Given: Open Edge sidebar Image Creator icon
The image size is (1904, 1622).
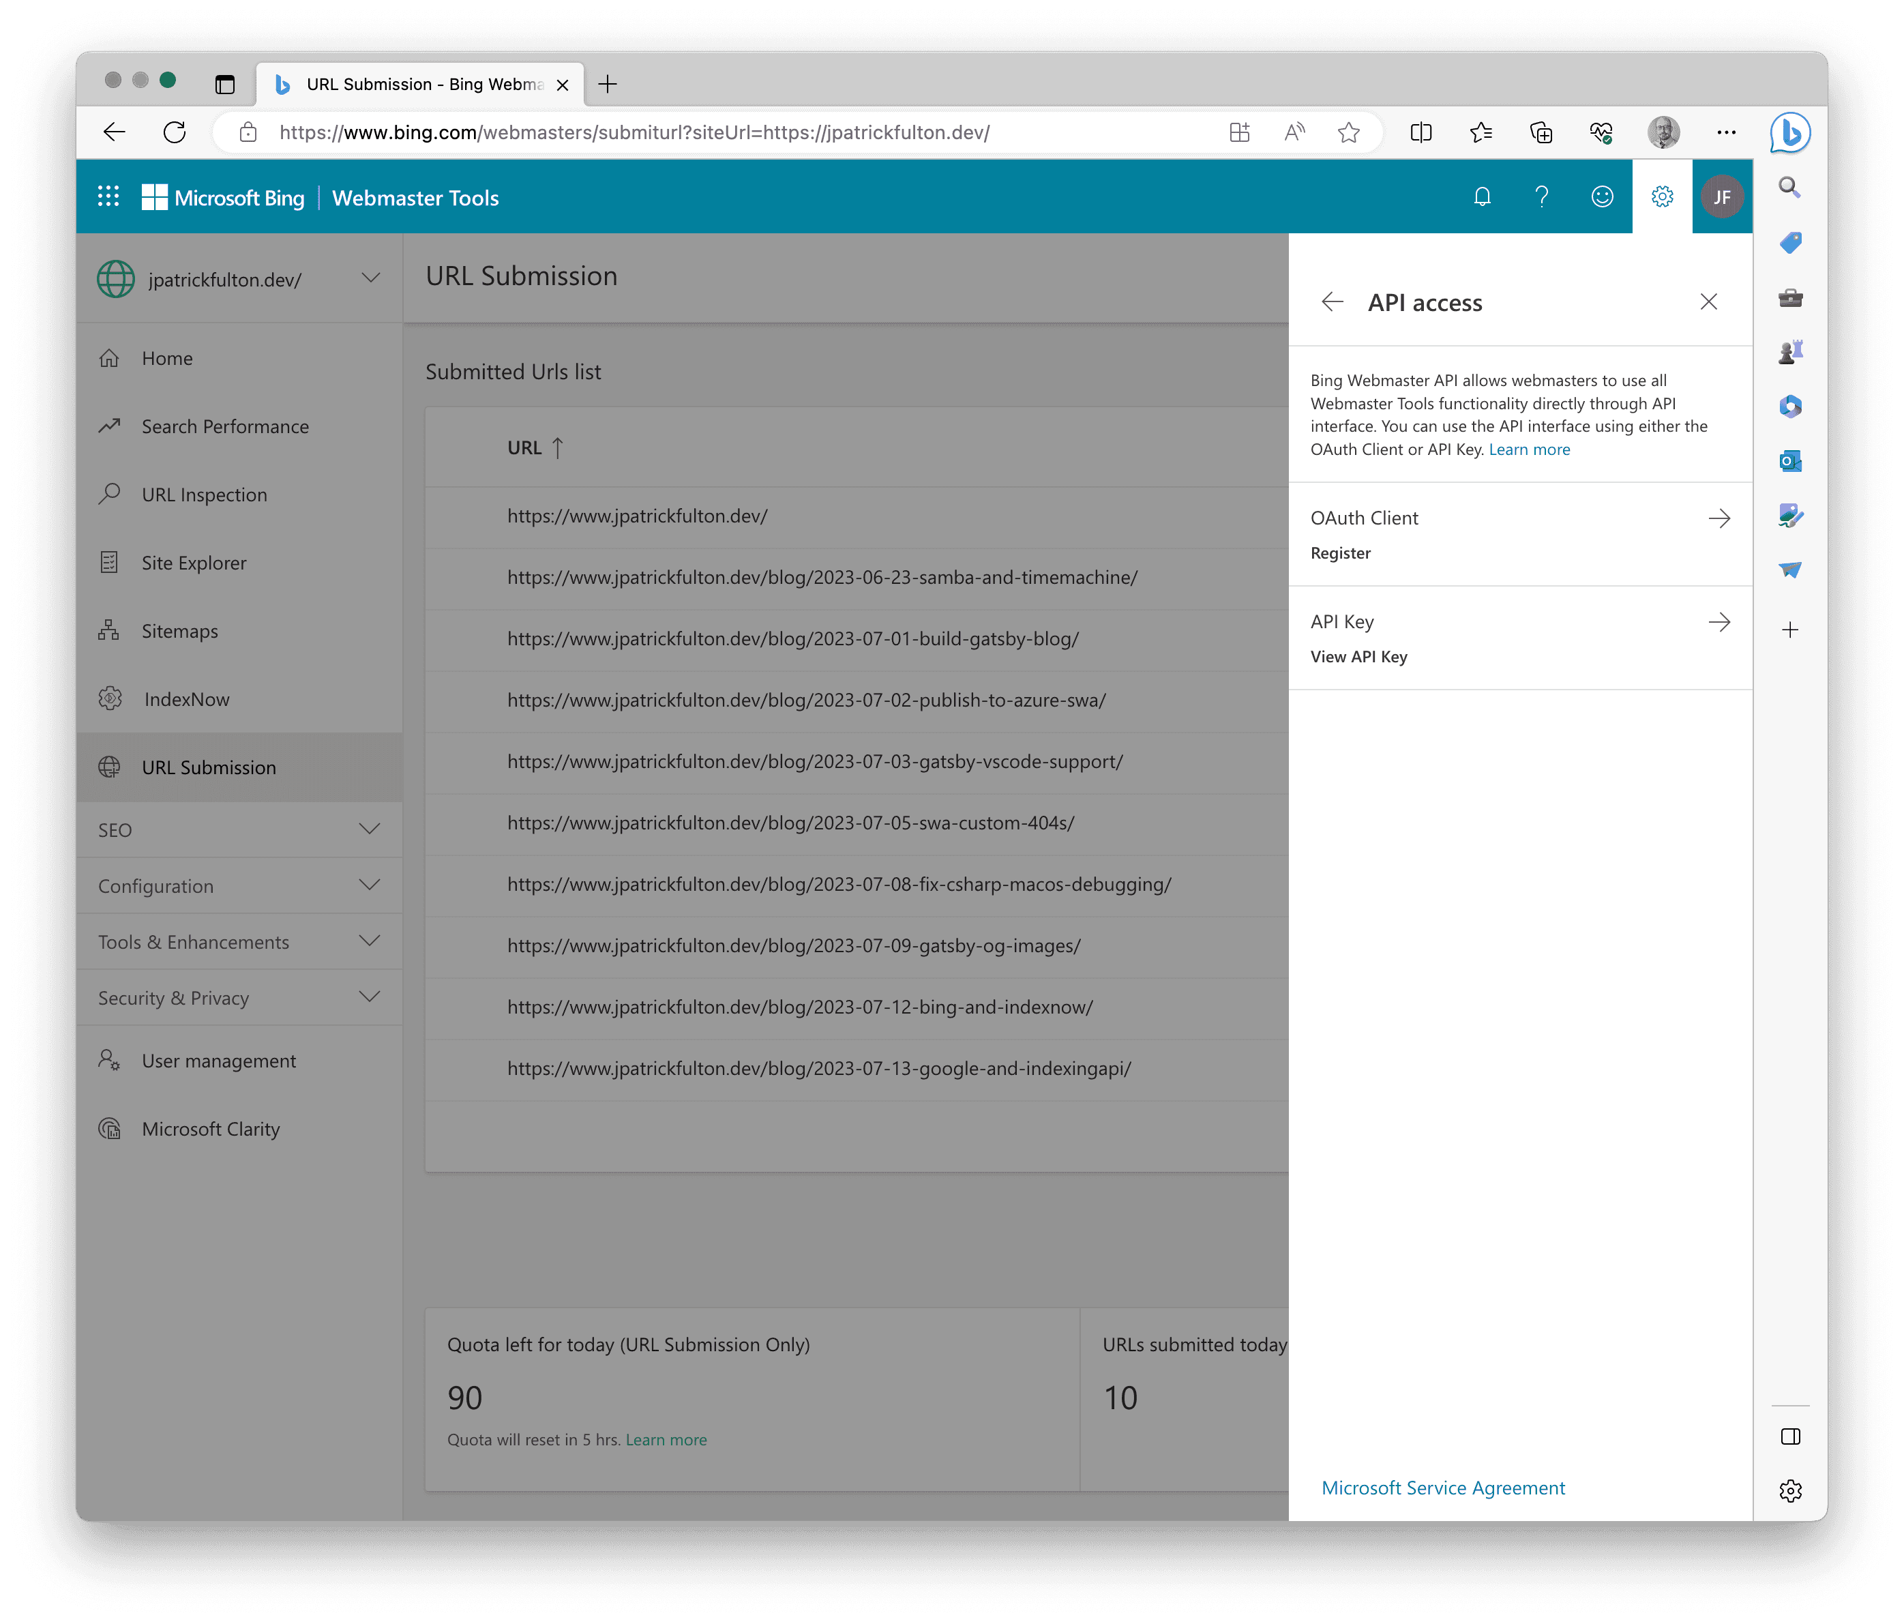Looking at the screenshot, I should click(1790, 516).
